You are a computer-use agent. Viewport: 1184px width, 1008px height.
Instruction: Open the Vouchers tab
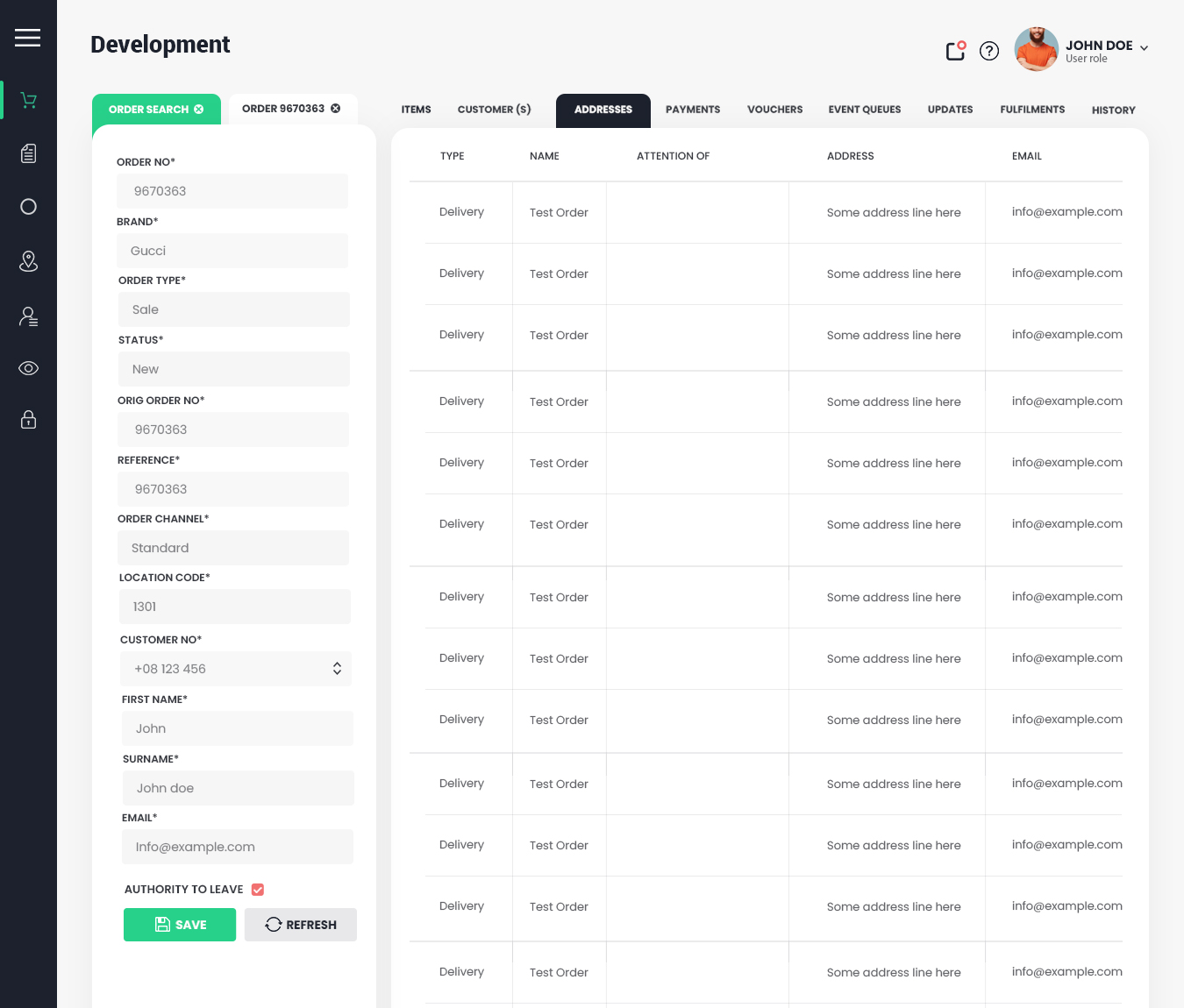click(x=775, y=110)
